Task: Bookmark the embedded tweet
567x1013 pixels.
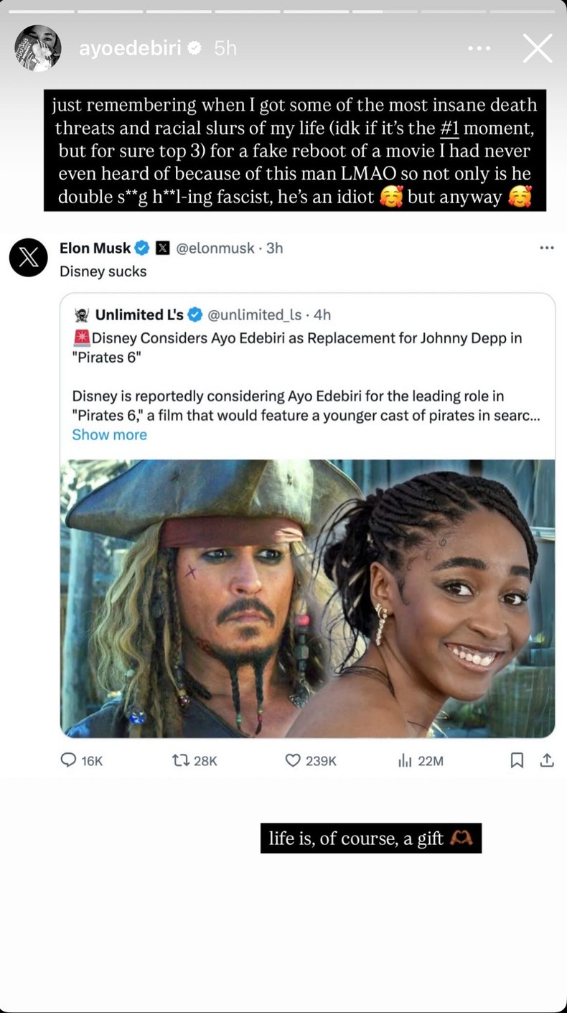Action: tap(517, 760)
